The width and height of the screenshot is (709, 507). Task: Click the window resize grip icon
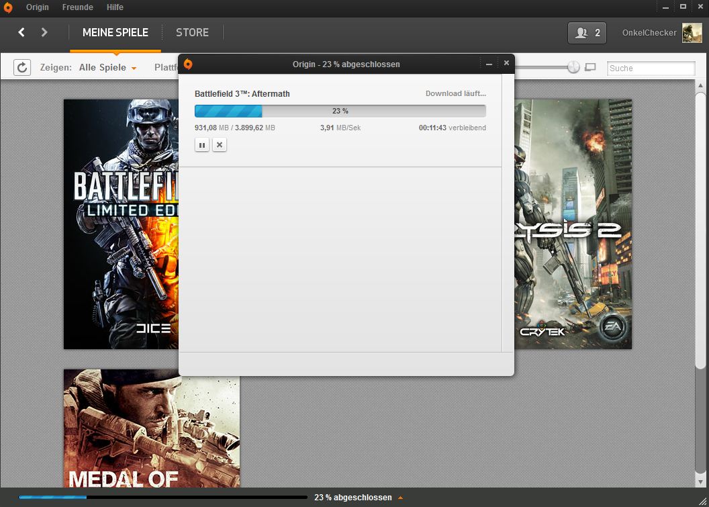tap(703, 501)
